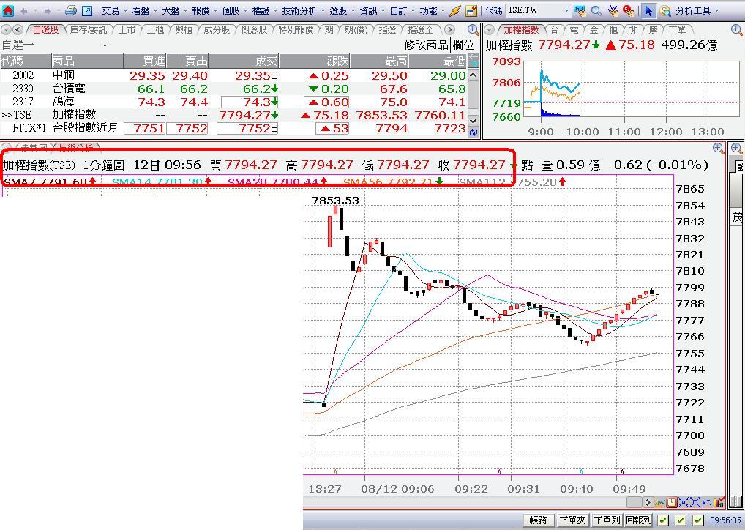Image resolution: width=745 pixels, height=530 pixels.
Task: Click the notepad save layout icon
Action: 471,10
